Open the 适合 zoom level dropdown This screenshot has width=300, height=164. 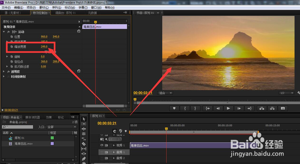[165, 93]
